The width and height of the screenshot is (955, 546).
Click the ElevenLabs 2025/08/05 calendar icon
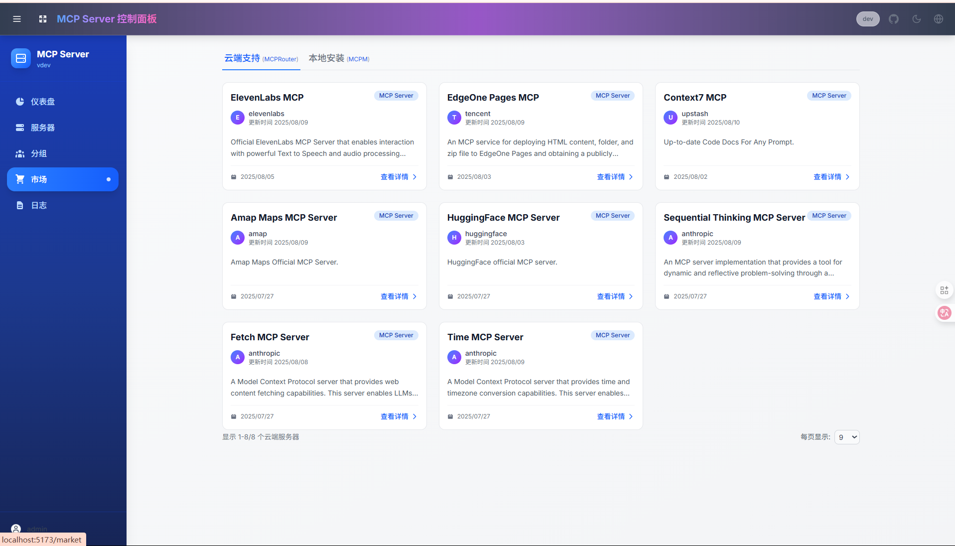(234, 177)
